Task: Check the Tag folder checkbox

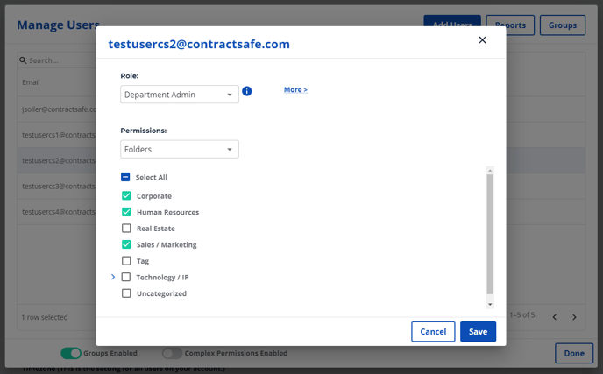Action: coord(126,261)
